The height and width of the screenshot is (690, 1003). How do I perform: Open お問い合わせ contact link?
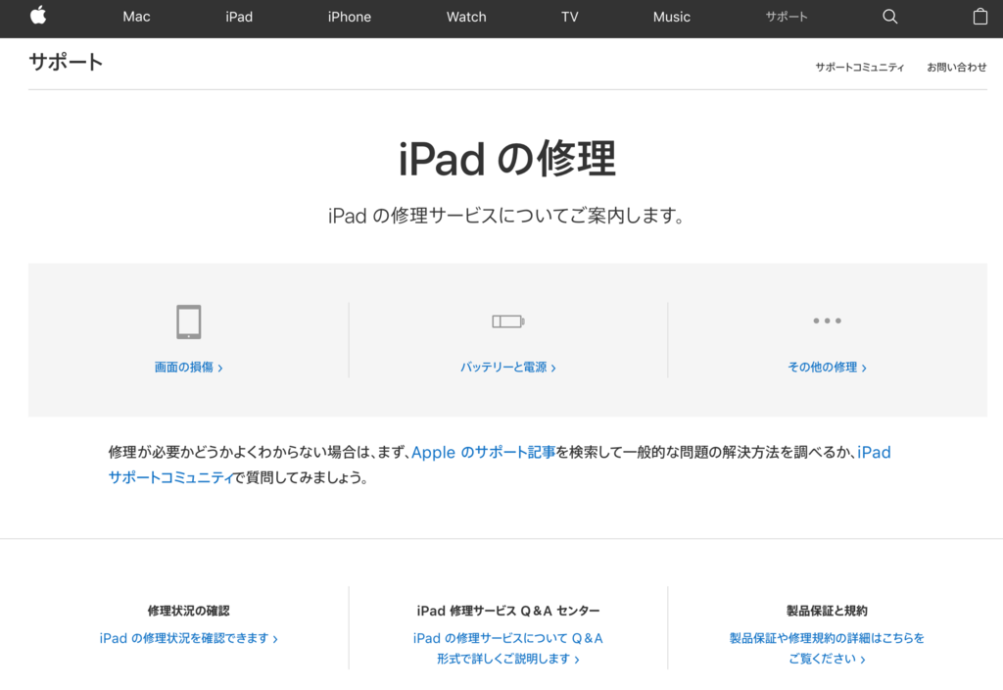click(x=956, y=68)
